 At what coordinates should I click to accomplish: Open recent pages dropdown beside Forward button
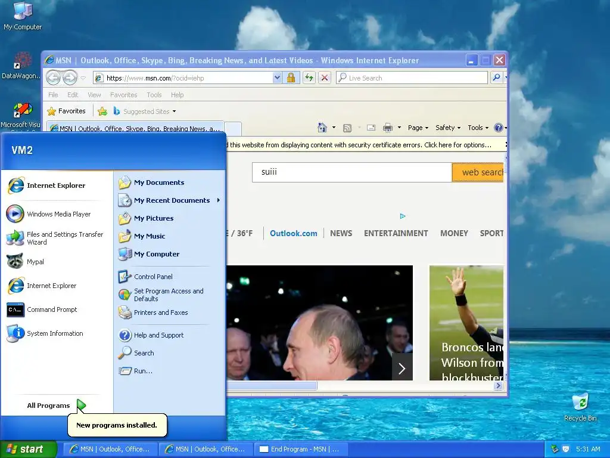pyautogui.click(x=83, y=78)
